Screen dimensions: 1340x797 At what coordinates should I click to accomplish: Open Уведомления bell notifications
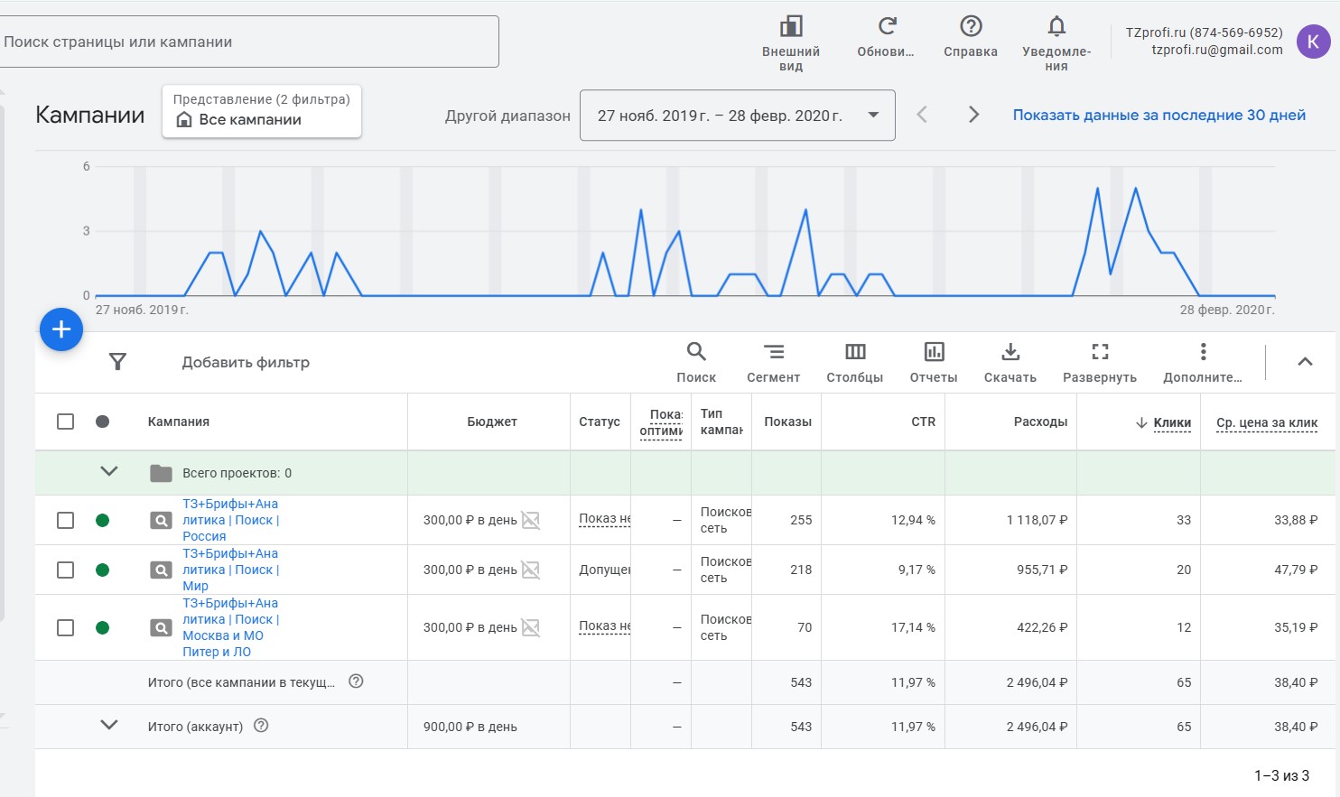point(1056,26)
